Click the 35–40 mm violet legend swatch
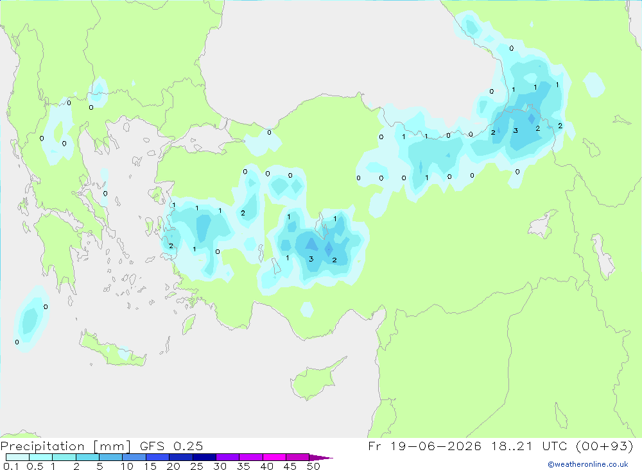The height and width of the screenshot is (470, 642). [x=251, y=457]
